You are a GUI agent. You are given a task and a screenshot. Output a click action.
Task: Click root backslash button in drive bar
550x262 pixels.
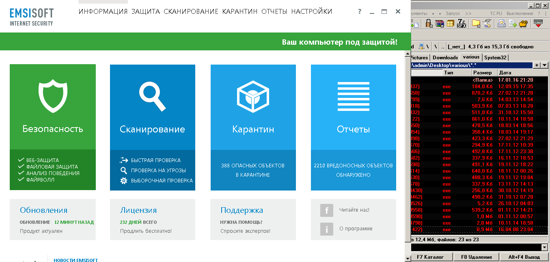436,46
